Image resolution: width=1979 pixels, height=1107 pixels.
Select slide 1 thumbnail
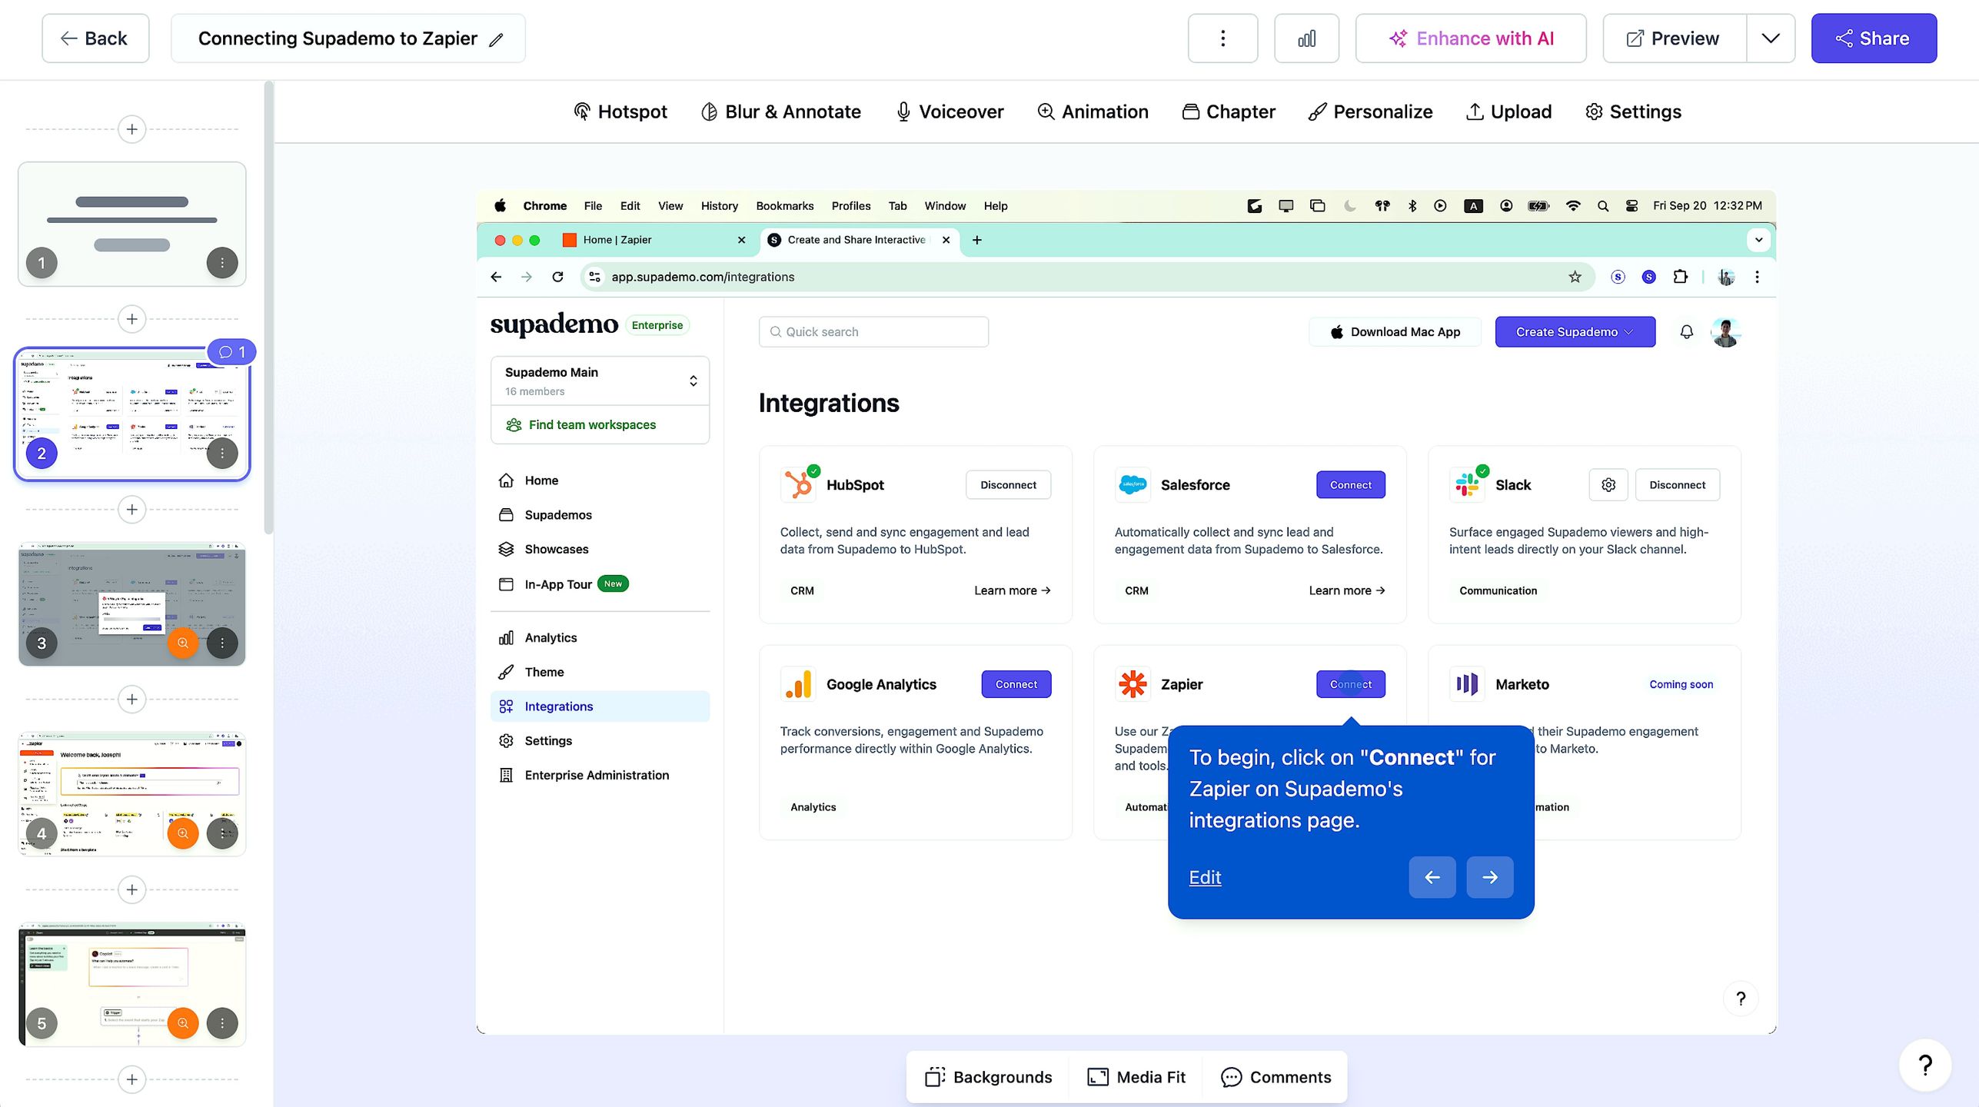point(132,224)
